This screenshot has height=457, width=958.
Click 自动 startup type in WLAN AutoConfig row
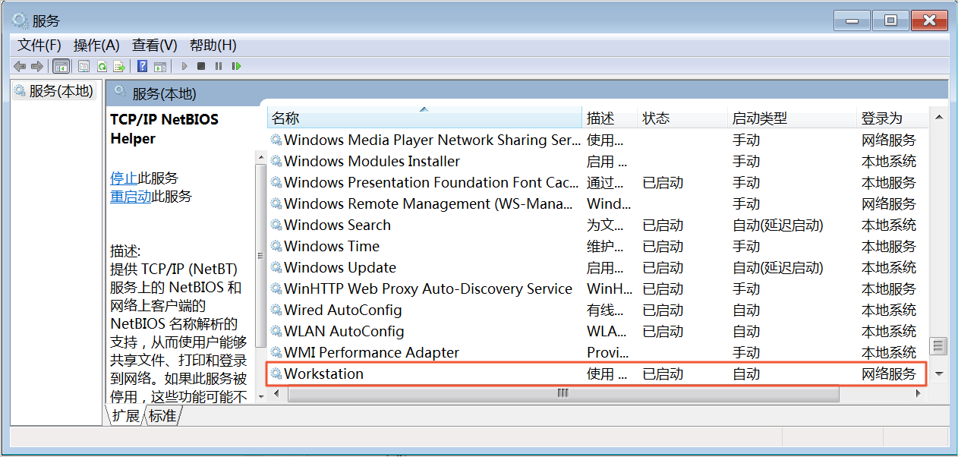tap(746, 331)
